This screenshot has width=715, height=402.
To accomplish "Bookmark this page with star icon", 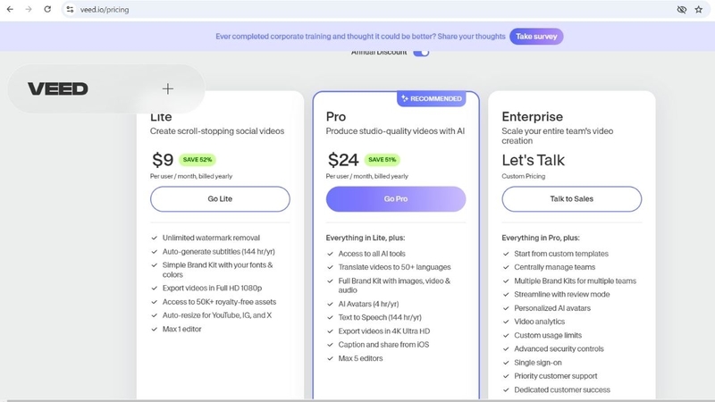I will point(699,9).
